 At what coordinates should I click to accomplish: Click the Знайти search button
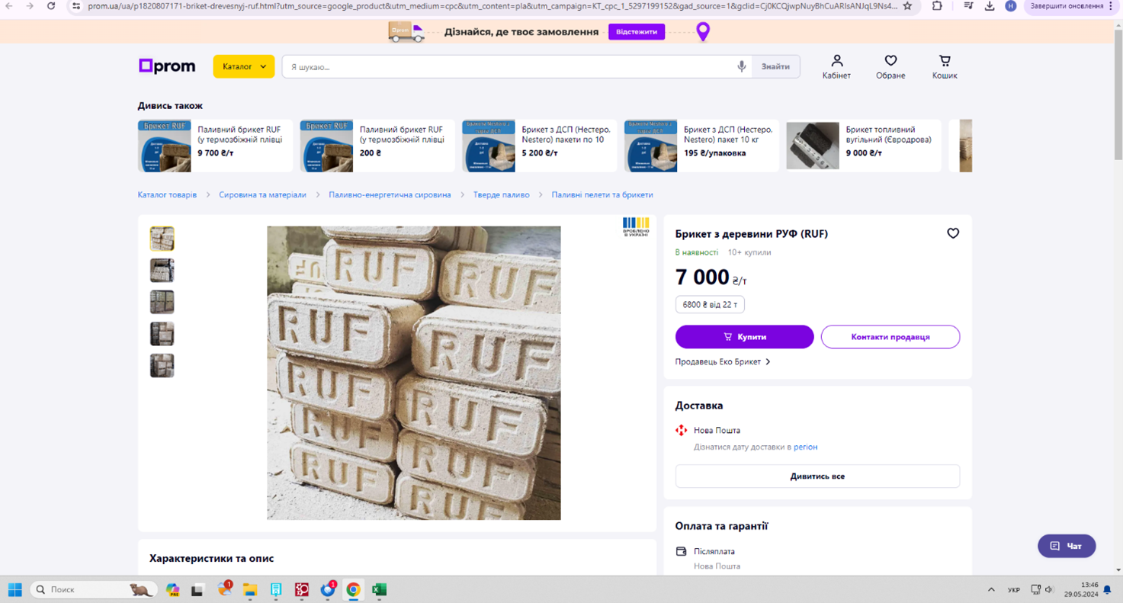[x=775, y=66]
